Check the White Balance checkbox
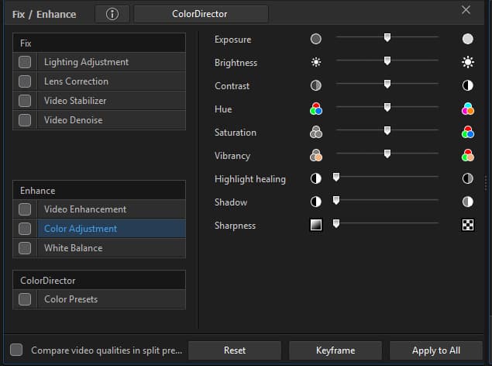492x366 pixels. tap(25, 248)
